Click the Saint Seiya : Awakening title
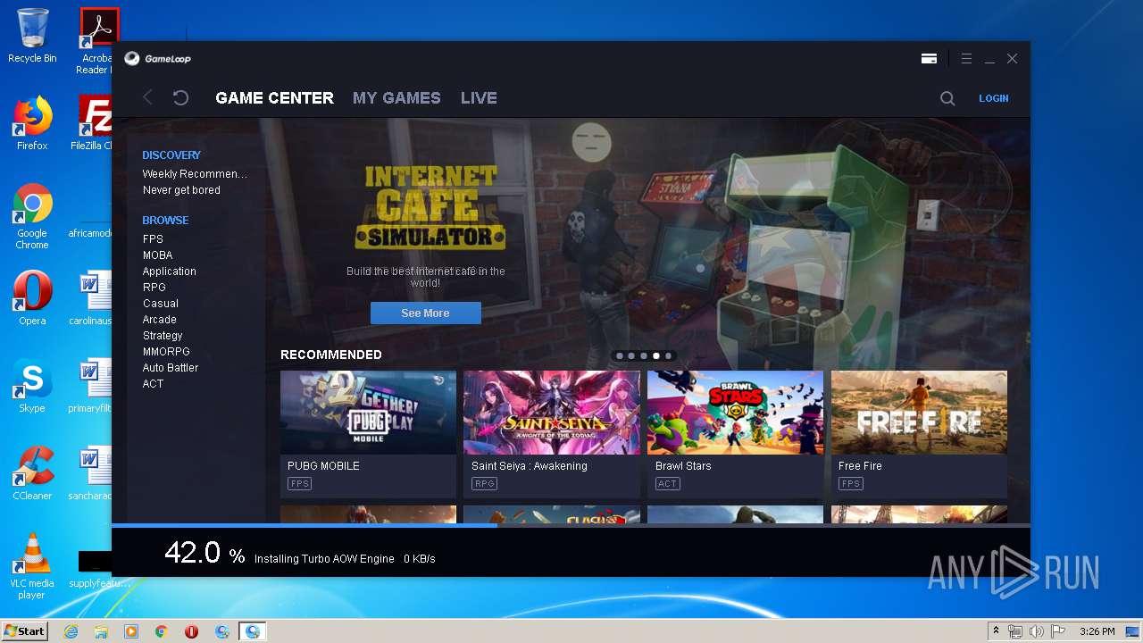The height and width of the screenshot is (643, 1143). (x=530, y=466)
